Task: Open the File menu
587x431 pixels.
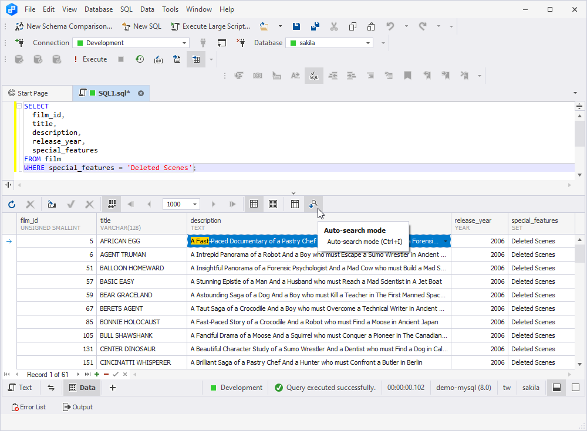Action: (30, 9)
